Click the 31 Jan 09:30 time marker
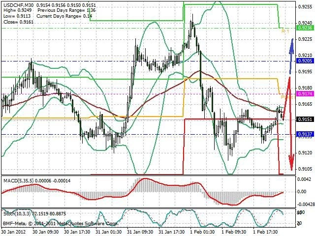 [x=140, y=232]
